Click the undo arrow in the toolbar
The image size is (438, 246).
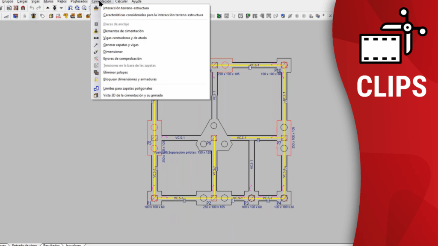click(x=32, y=8)
